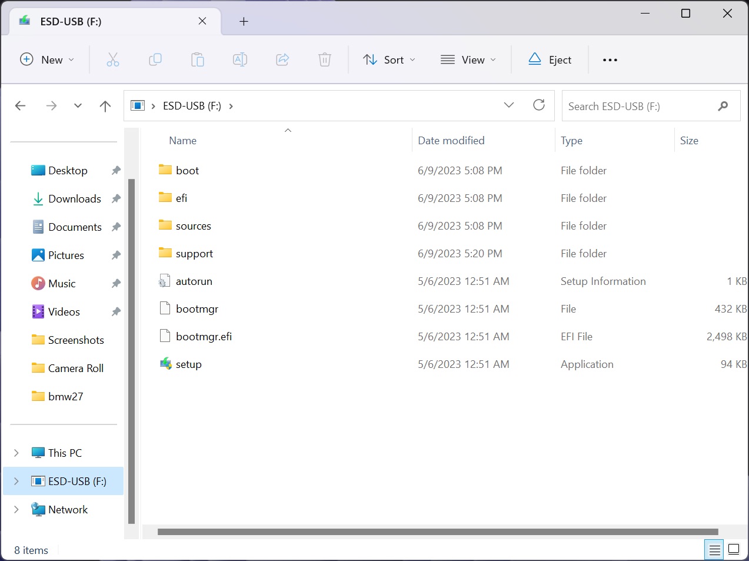
Task: Click the Setup Information type cell
Action: coord(603,281)
